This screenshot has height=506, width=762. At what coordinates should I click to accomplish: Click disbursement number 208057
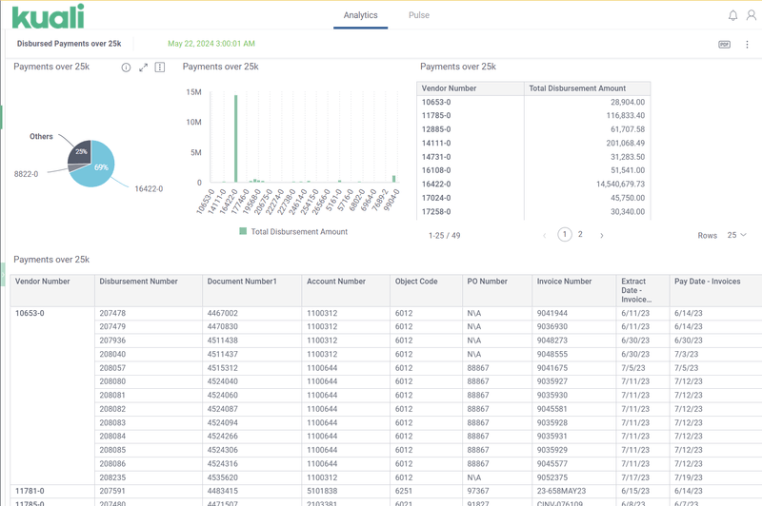(112, 368)
